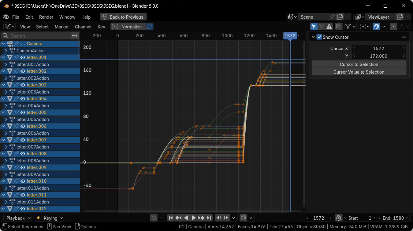
Task: Click the Cursor Value to Selection button
Action: coord(359,72)
